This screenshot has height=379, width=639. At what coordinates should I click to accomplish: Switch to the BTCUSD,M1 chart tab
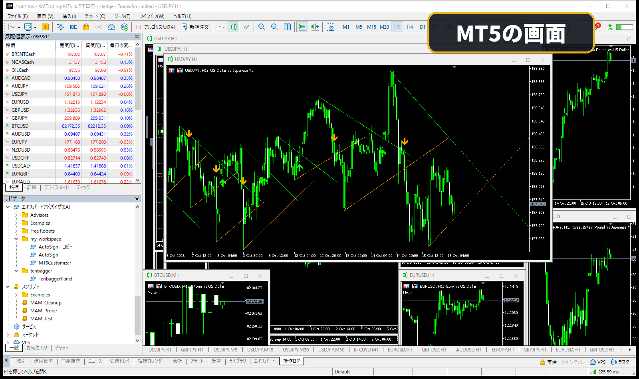point(366,350)
